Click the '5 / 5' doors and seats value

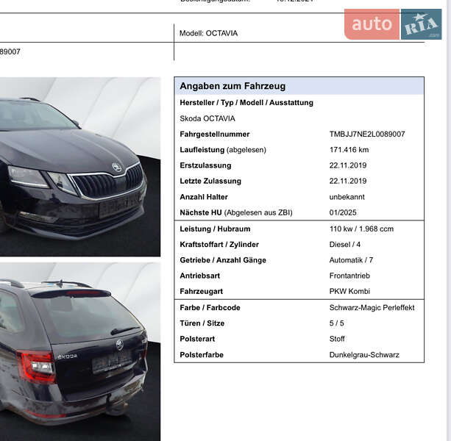[x=336, y=323]
